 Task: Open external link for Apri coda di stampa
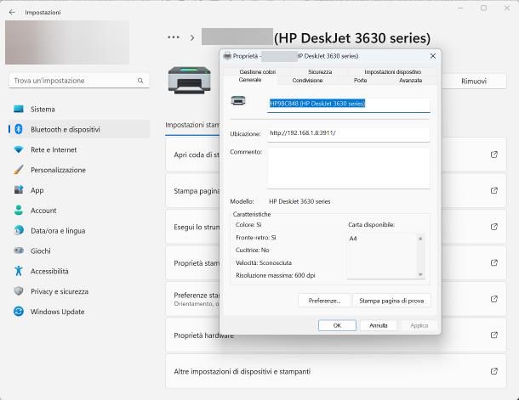[493, 155]
